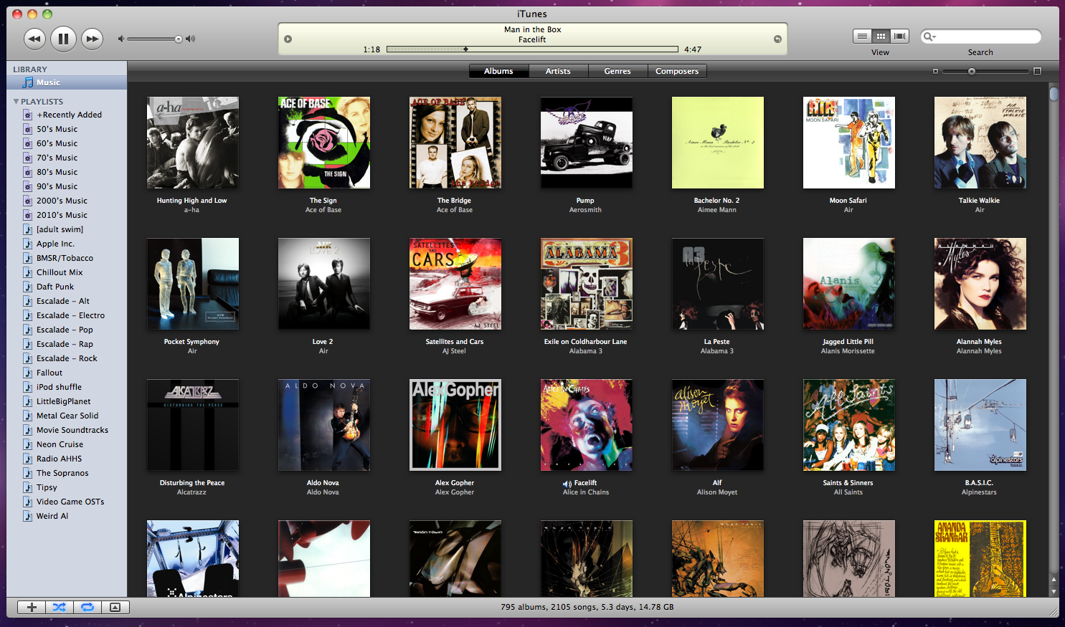Image resolution: width=1065 pixels, height=627 pixels.
Task: Click the 90's Music gear icon
Action: pyautogui.click(x=27, y=186)
